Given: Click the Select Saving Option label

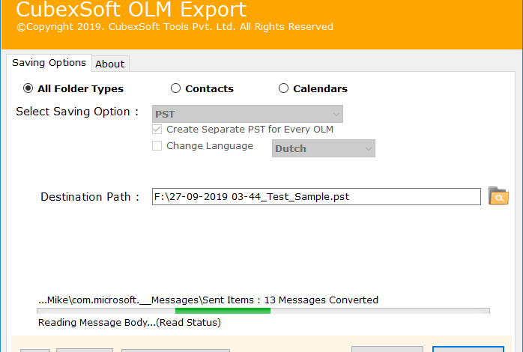Looking at the screenshot, I should [x=77, y=112].
